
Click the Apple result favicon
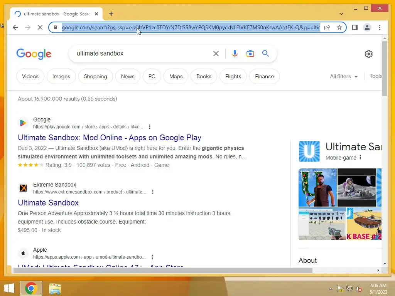coord(23,253)
